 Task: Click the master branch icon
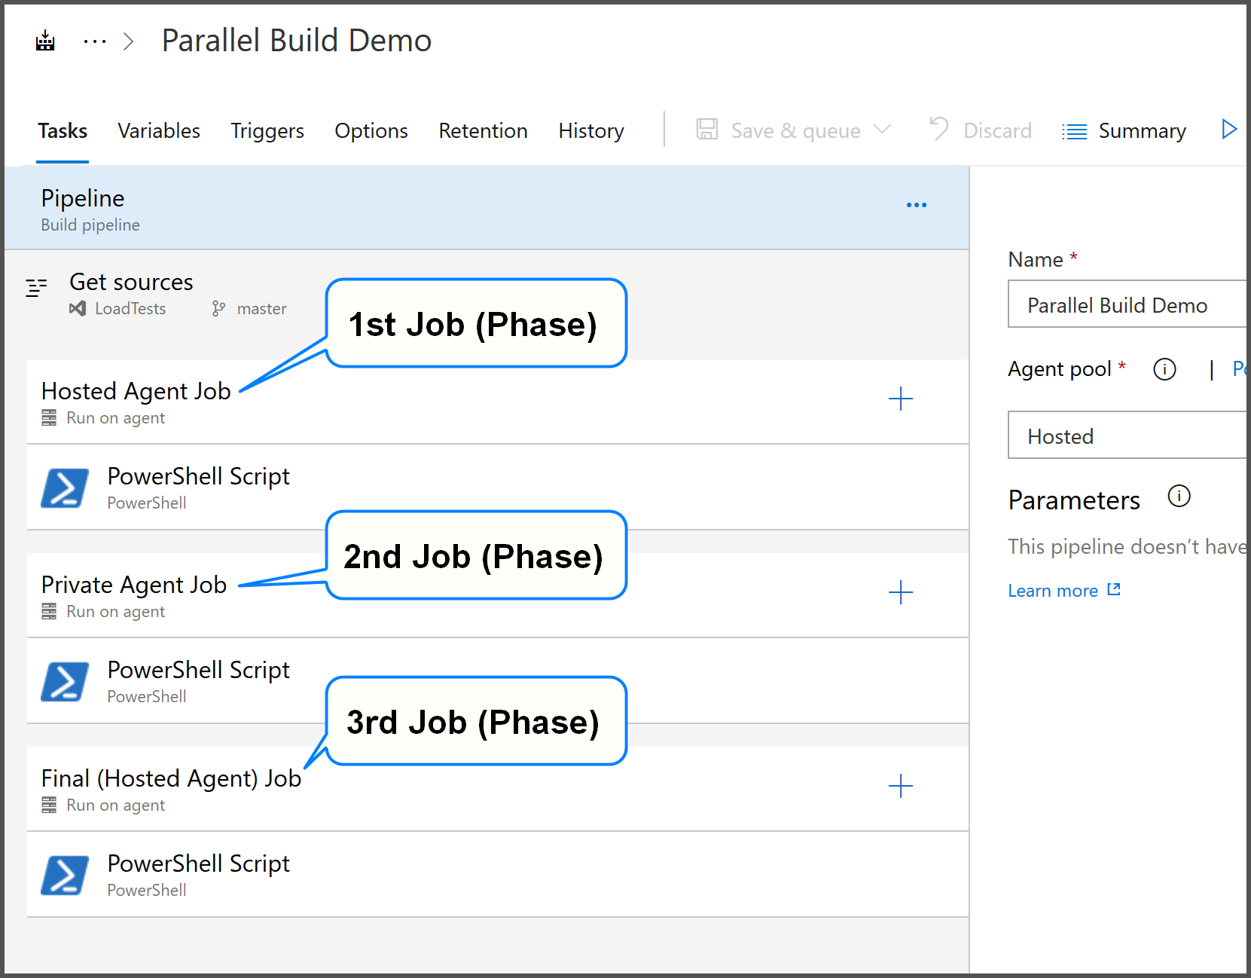pyautogui.click(x=219, y=308)
